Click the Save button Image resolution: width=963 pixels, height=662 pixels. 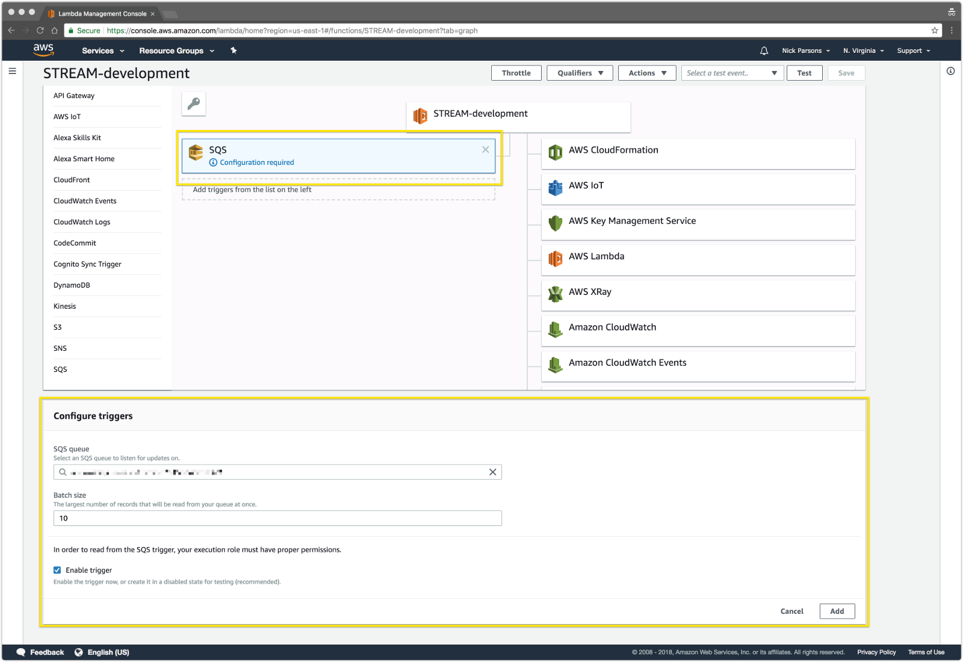(x=846, y=73)
